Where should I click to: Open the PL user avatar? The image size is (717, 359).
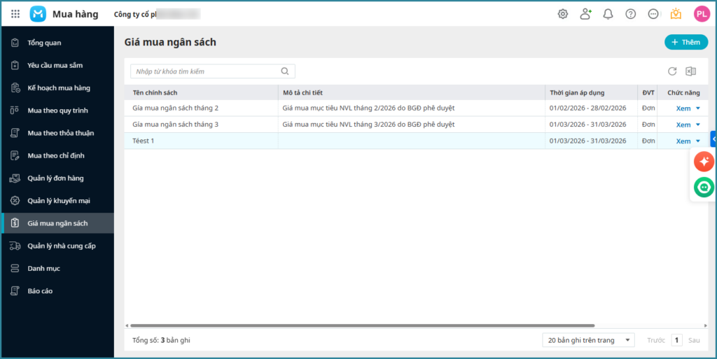[702, 14]
